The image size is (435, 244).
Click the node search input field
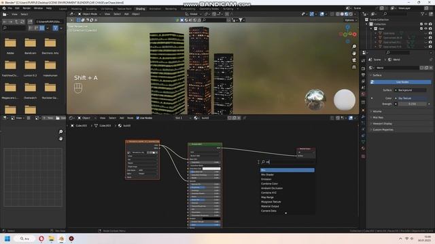point(288,162)
